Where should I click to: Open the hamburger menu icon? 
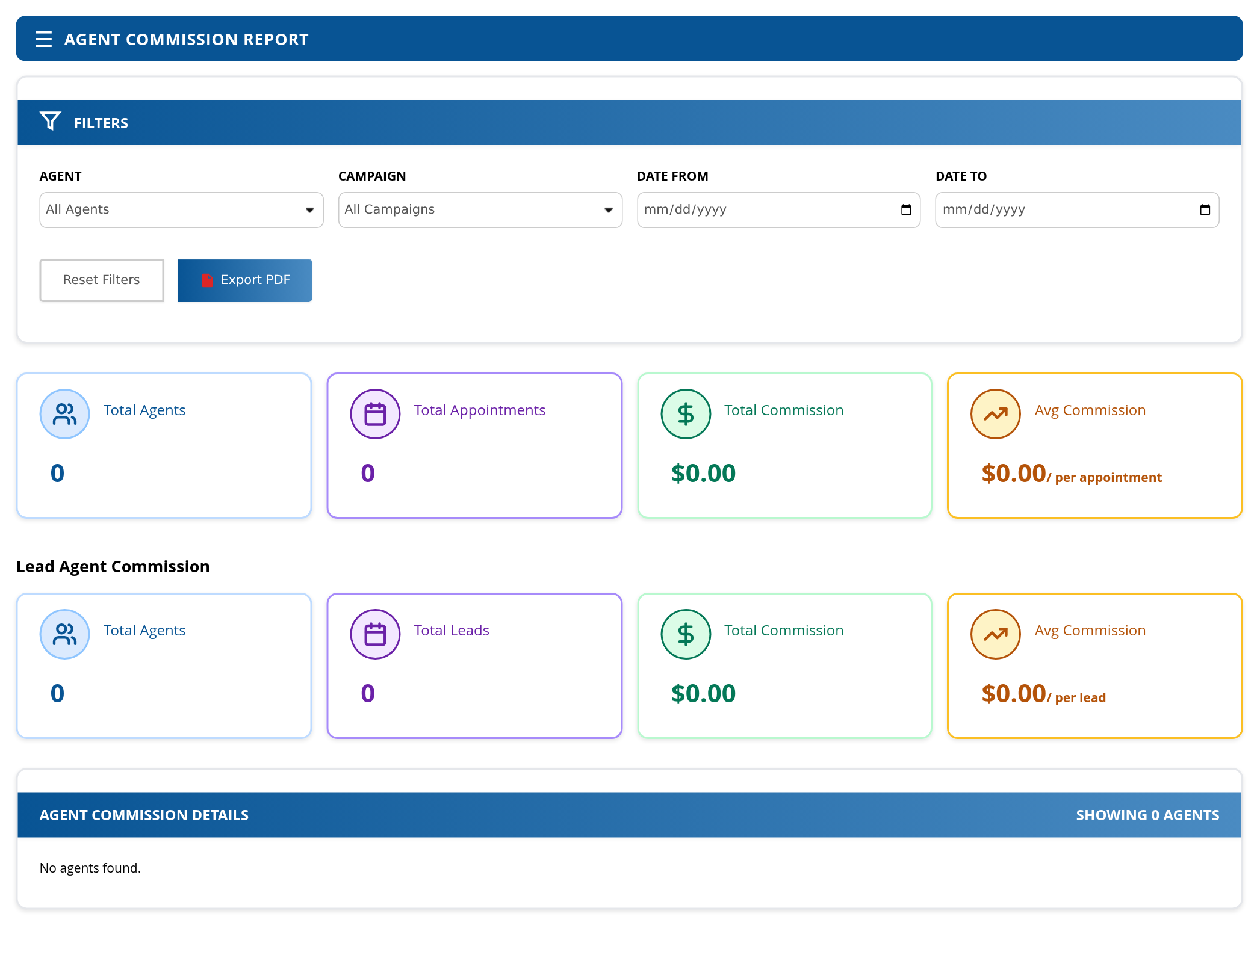tap(43, 39)
